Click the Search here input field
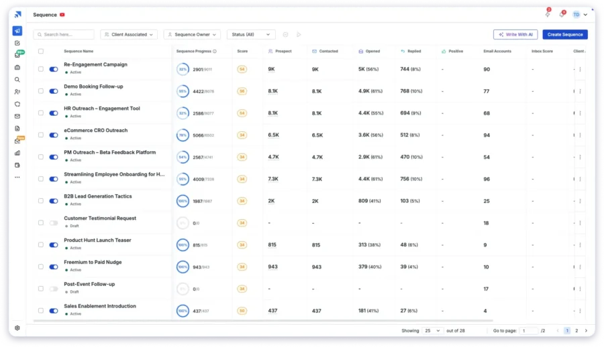The width and height of the screenshot is (604, 347). [x=64, y=34]
